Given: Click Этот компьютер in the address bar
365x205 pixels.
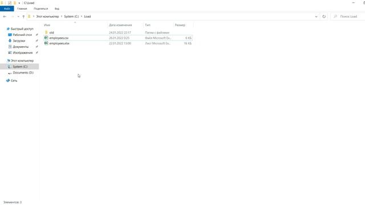Looking at the screenshot, I should (47, 17).
